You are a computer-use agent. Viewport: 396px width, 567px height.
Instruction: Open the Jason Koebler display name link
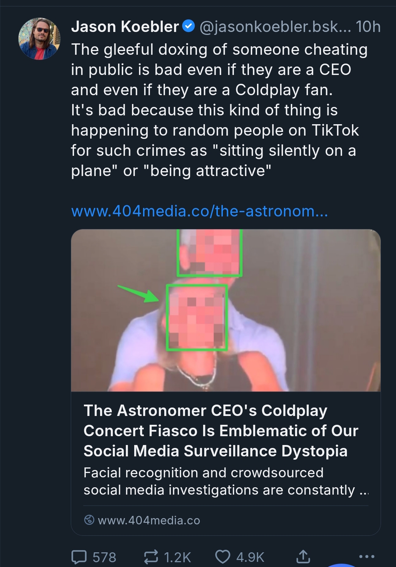click(125, 26)
